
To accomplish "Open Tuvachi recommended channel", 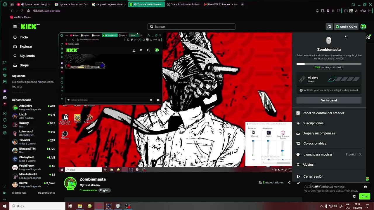I will pyautogui.click(x=34, y=142).
